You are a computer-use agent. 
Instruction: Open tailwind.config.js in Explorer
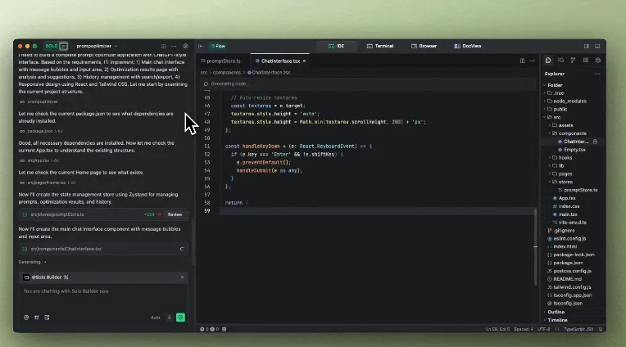tap(572, 287)
